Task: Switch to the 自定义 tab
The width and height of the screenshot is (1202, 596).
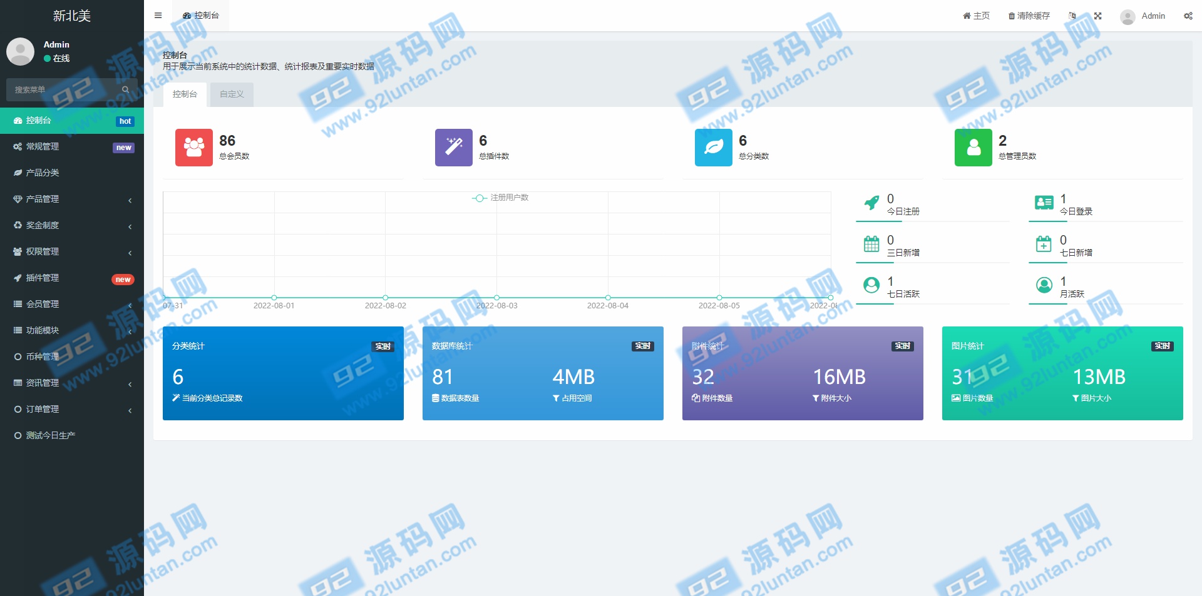Action: (x=232, y=94)
